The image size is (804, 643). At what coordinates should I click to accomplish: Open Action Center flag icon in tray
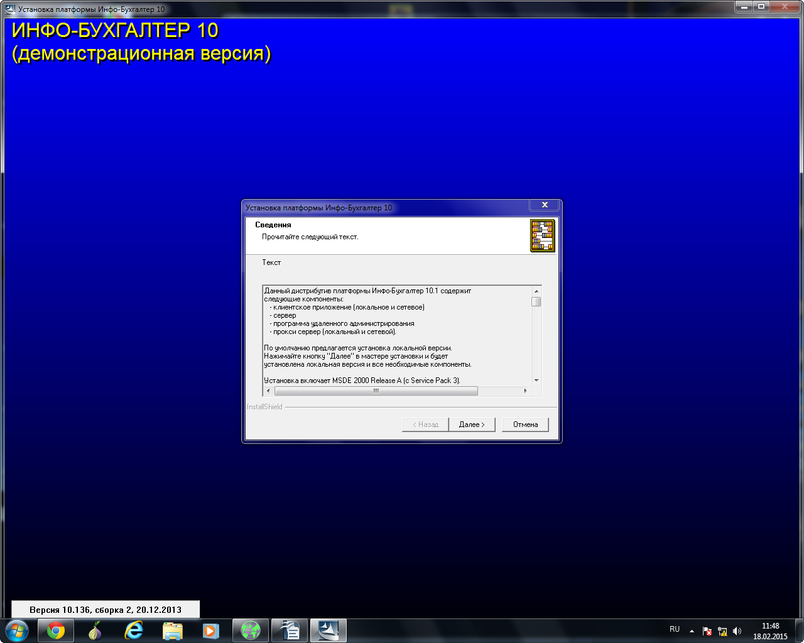tap(707, 631)
